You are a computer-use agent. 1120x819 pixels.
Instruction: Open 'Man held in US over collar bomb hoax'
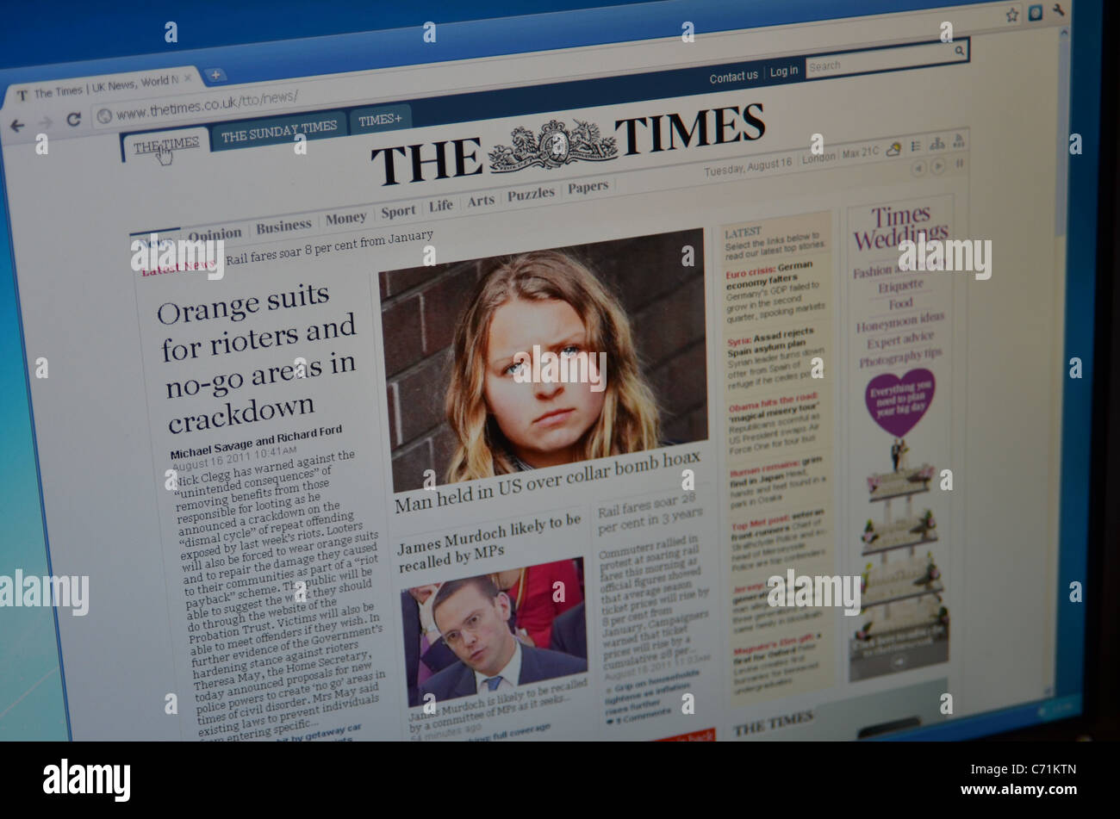pyautogui.click(x=547, y=482)
